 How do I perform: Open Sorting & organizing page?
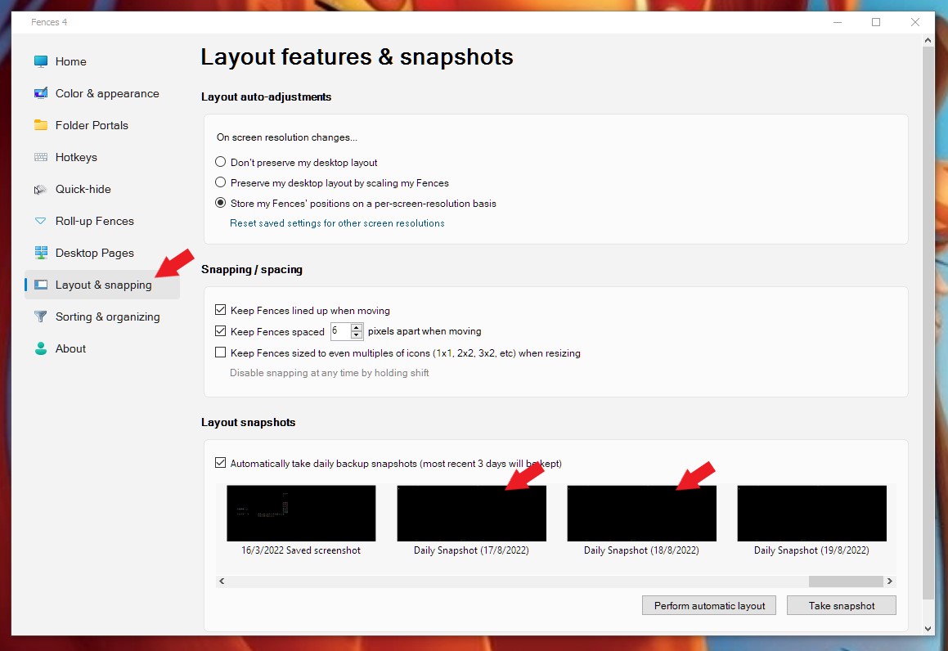(108, 317)
